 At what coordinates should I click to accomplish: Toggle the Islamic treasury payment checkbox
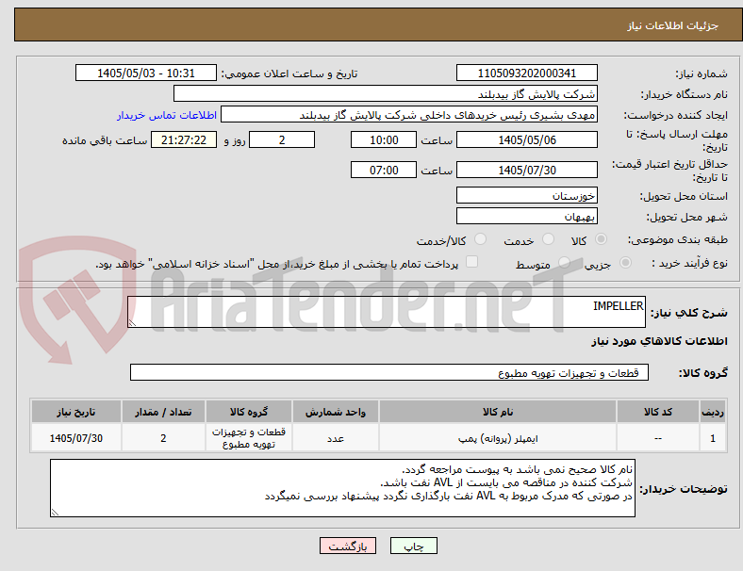[x=471, y=262]
